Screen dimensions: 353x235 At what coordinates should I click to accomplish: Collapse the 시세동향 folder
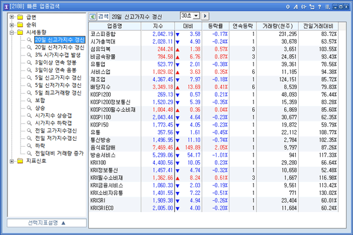point(12,32)
